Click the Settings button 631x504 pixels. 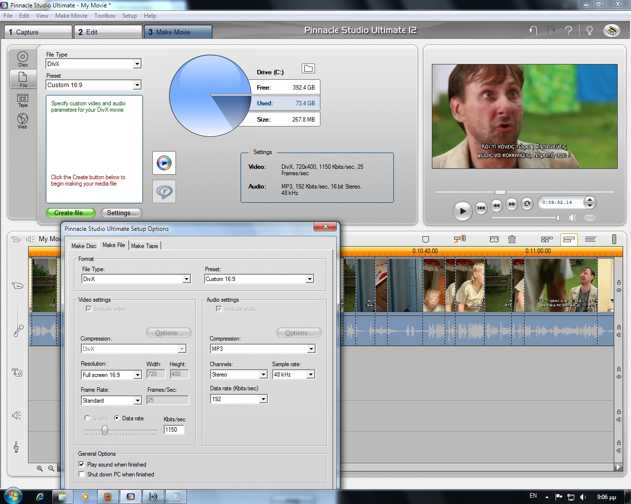point(121,213)
